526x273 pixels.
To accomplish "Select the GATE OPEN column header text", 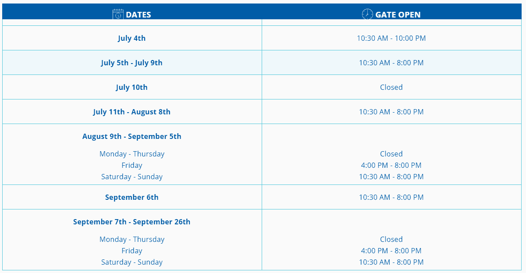I will [398, 14].
